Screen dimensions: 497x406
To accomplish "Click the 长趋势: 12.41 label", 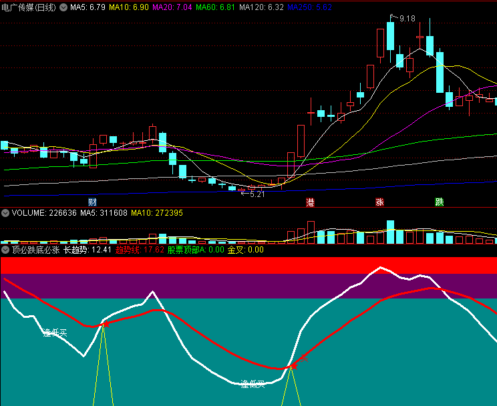I will [x=88, y=250].
